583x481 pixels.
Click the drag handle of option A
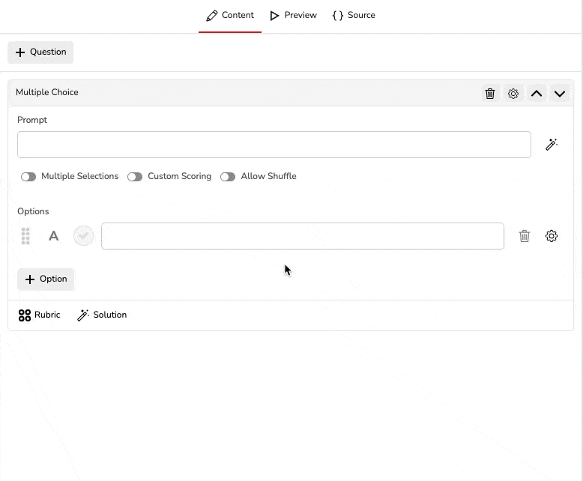coord(25,236)
